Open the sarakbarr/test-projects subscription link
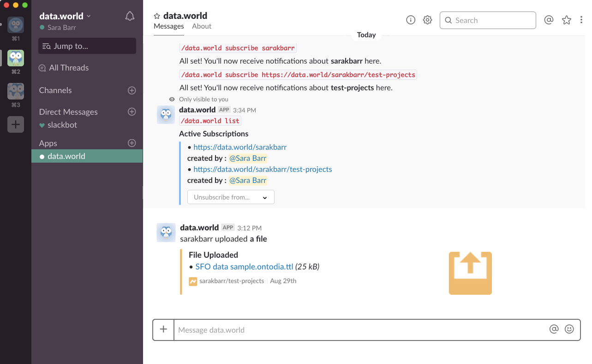Viewport: 592px width, 364px height. click(263, 170)
